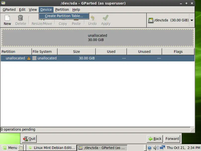The image size is (201, 151).
Task: Click the 0 operations pending status bar
Action: click(95, 129)
